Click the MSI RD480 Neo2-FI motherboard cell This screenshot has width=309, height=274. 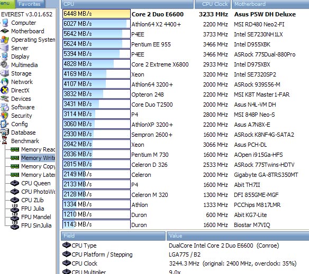click(x=259, y=24)
